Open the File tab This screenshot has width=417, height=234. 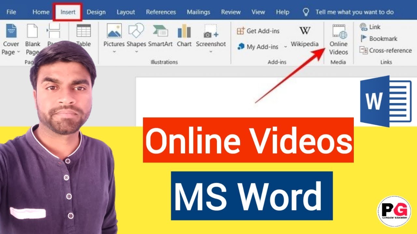[11, 12]
